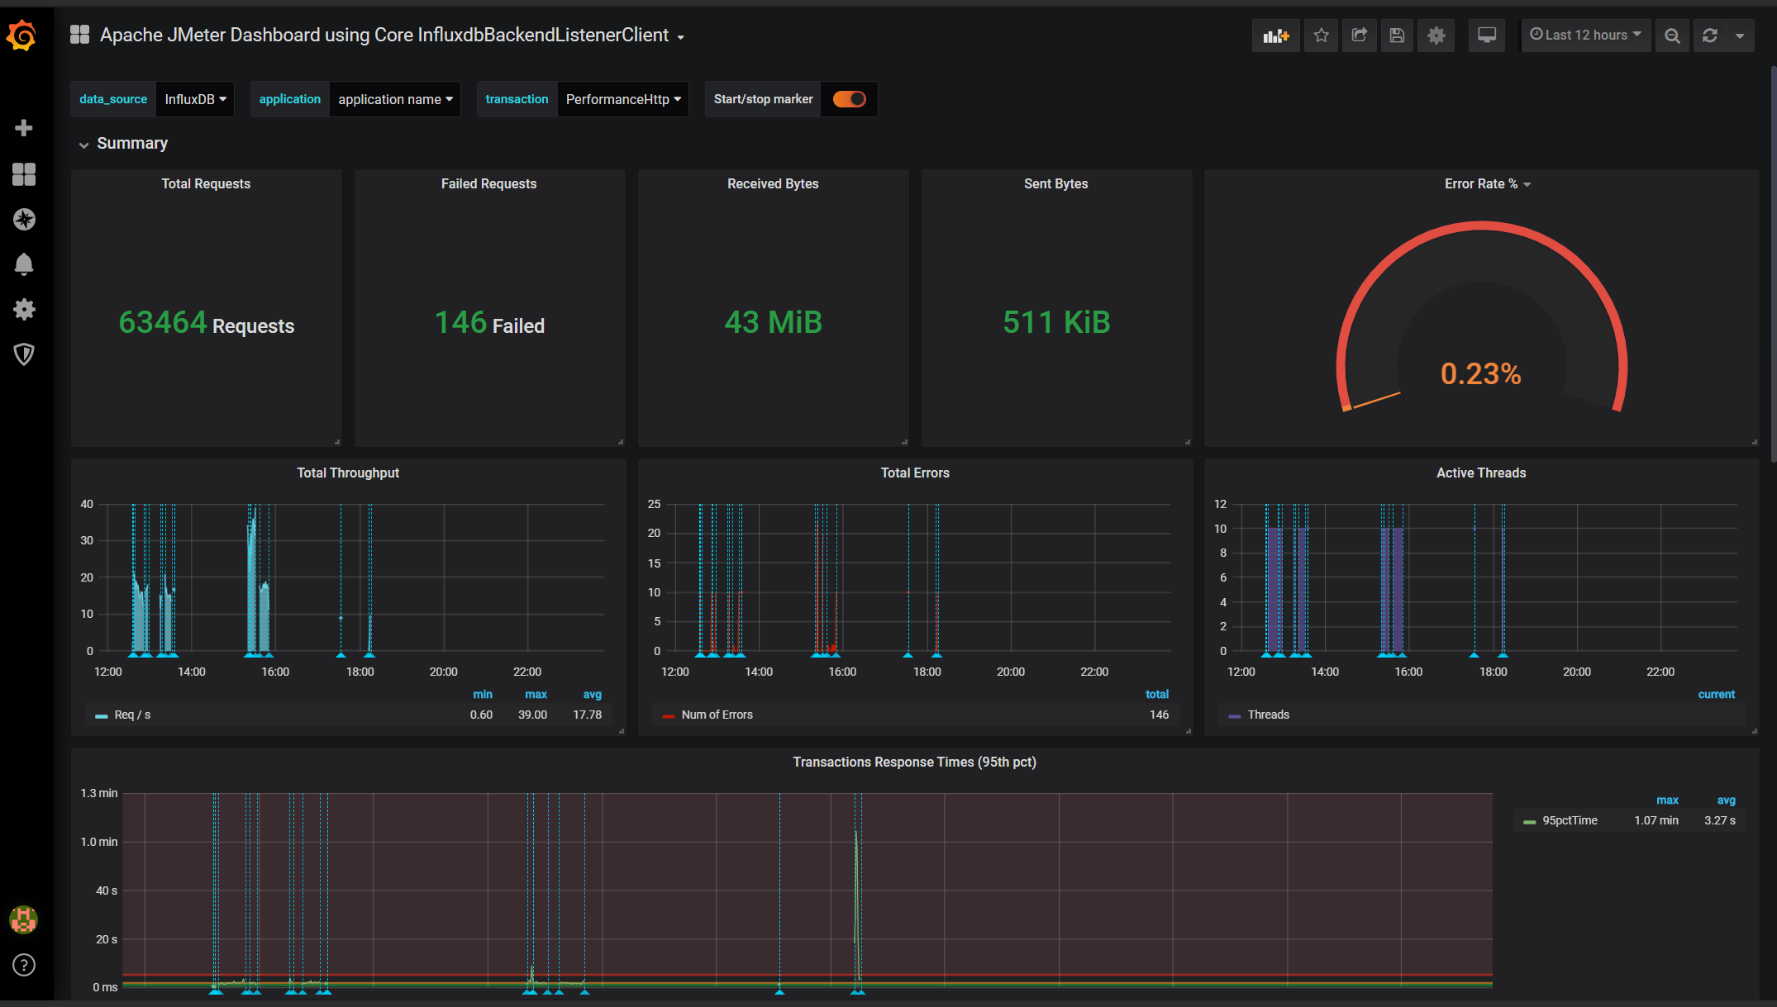The image size is (1777, 1007).
Task: Open the PerformanceHttp transaction dropdown
Action: (x=623, y=99)
